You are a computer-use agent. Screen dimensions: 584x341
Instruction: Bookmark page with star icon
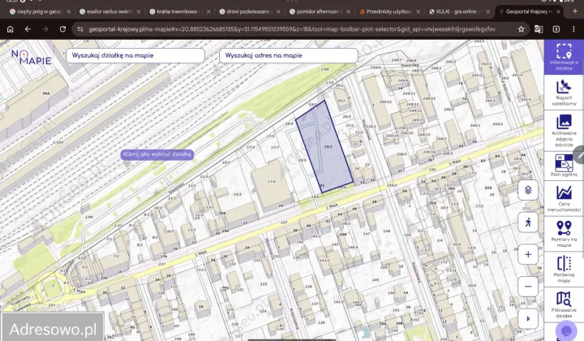521,29
